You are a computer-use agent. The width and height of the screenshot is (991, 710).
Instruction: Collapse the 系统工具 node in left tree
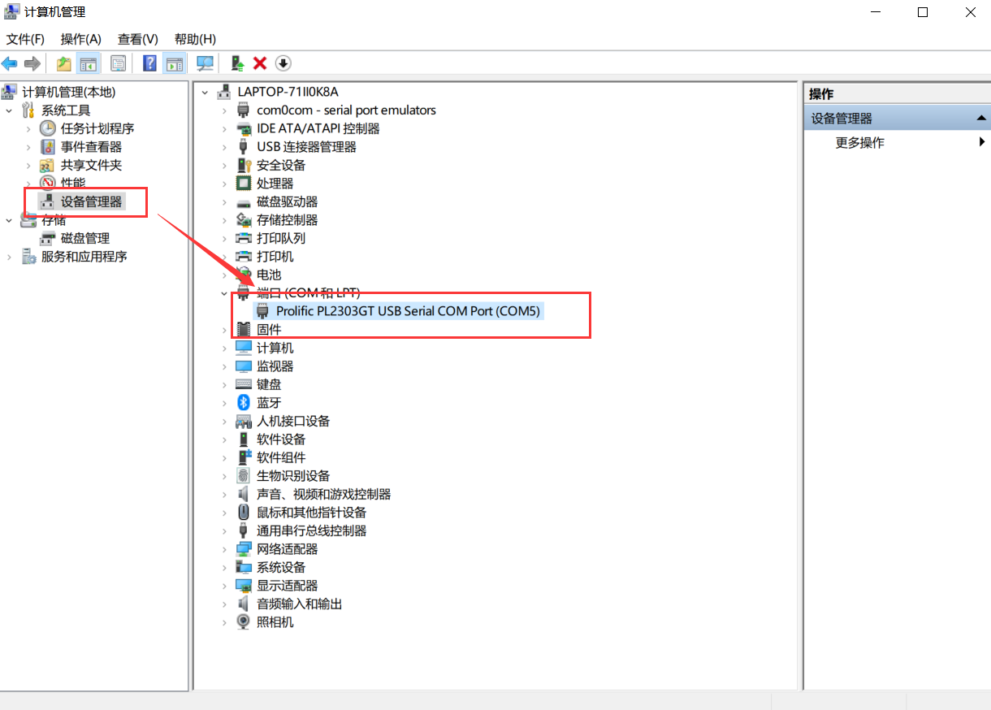point(9,110)
